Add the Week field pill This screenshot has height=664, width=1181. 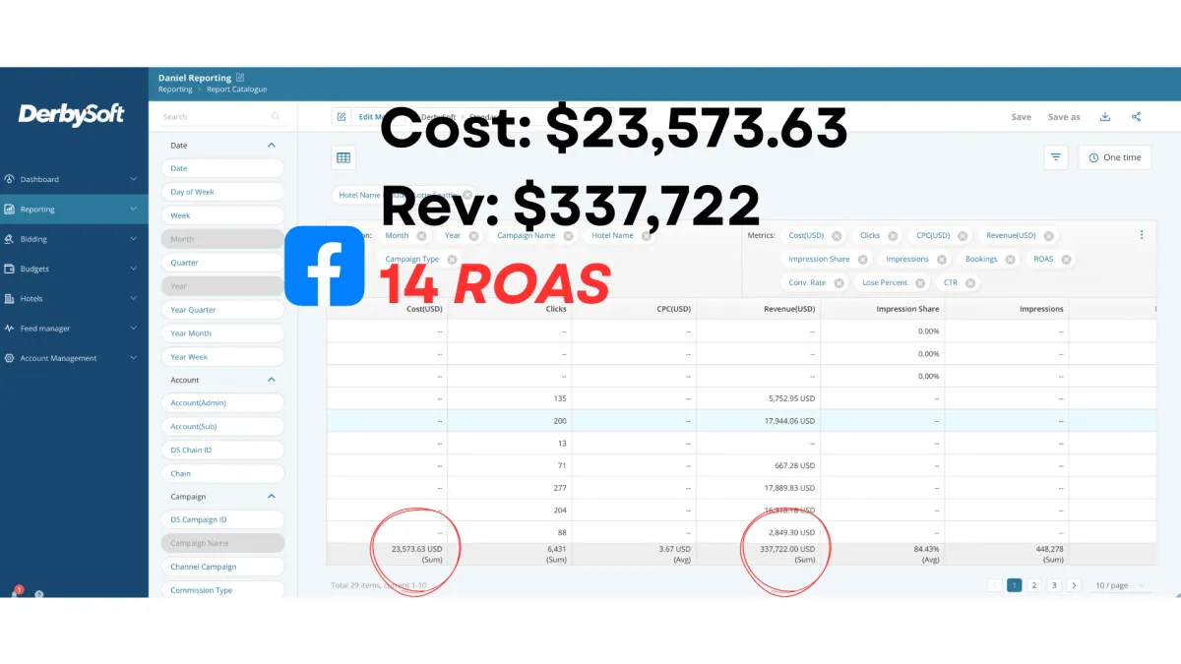click(x=222, y=215)
